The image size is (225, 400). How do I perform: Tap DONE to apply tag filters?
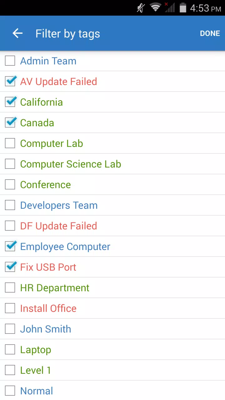coord(210,33)
